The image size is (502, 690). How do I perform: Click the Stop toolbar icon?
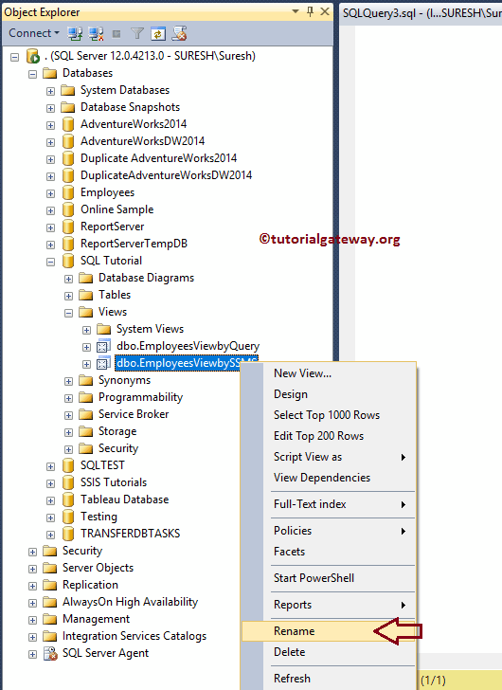(117, 34)
